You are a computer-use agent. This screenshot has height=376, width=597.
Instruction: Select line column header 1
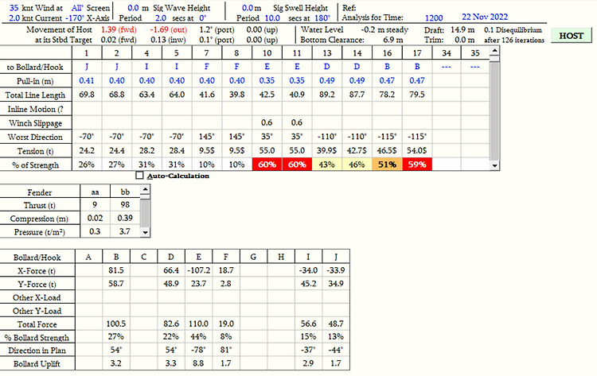click(x=87, y=53)
